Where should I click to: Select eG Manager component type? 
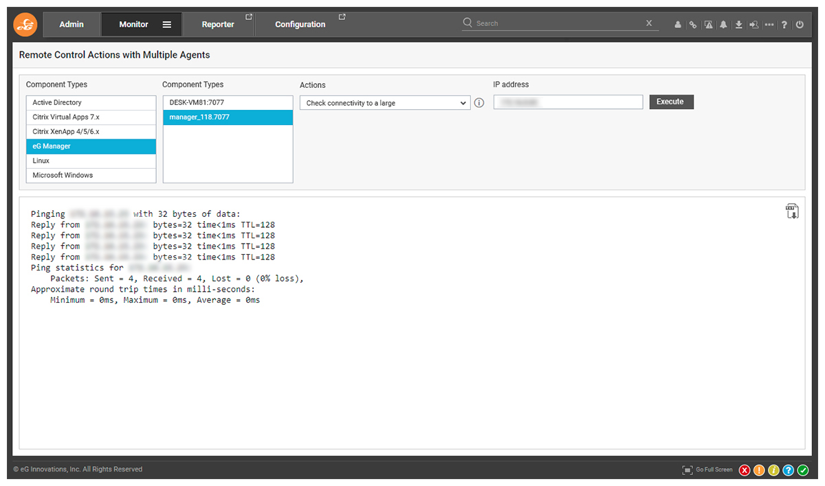pos(91,146)
